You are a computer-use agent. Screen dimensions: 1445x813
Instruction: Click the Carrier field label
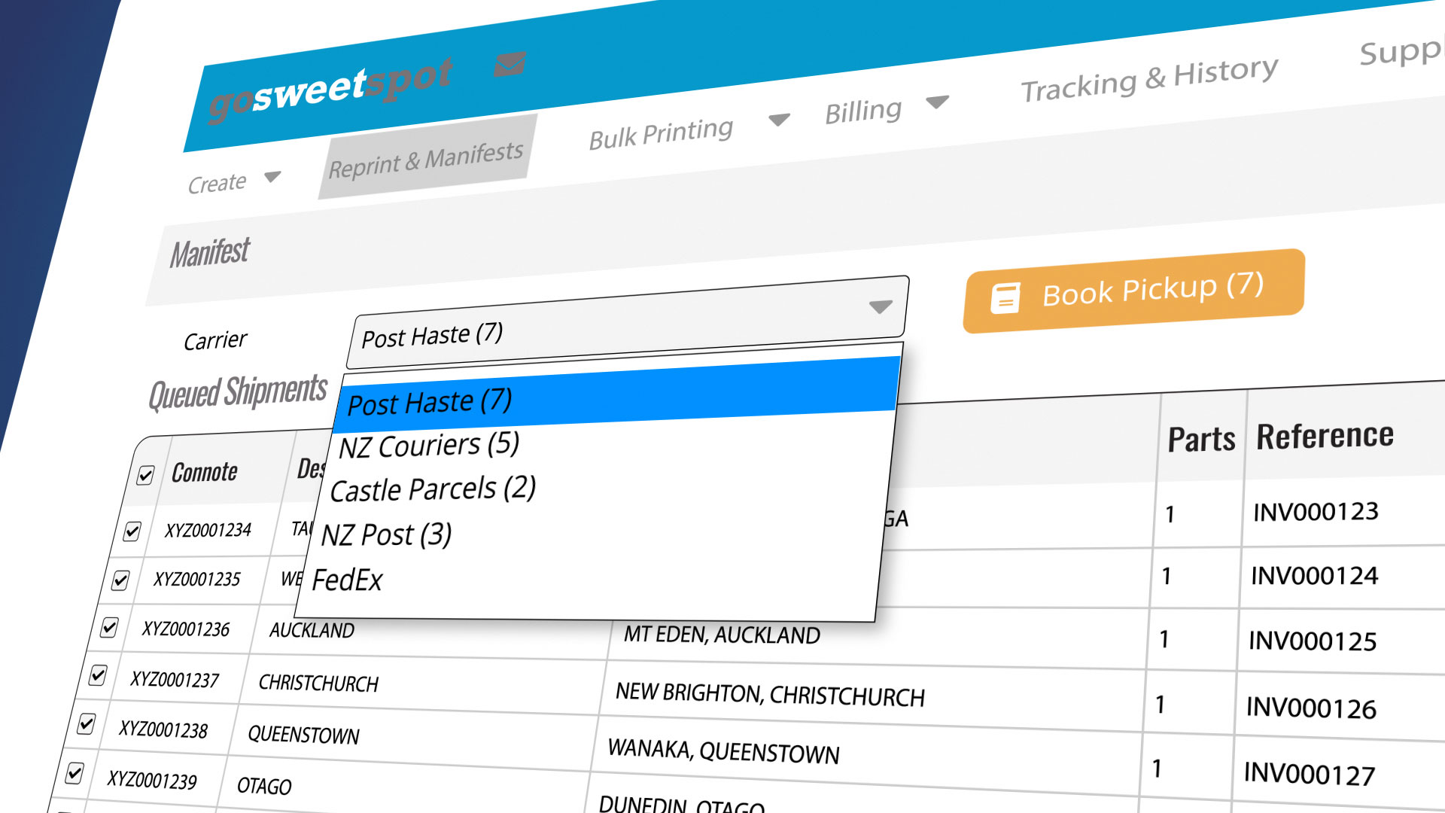point(215,341)
